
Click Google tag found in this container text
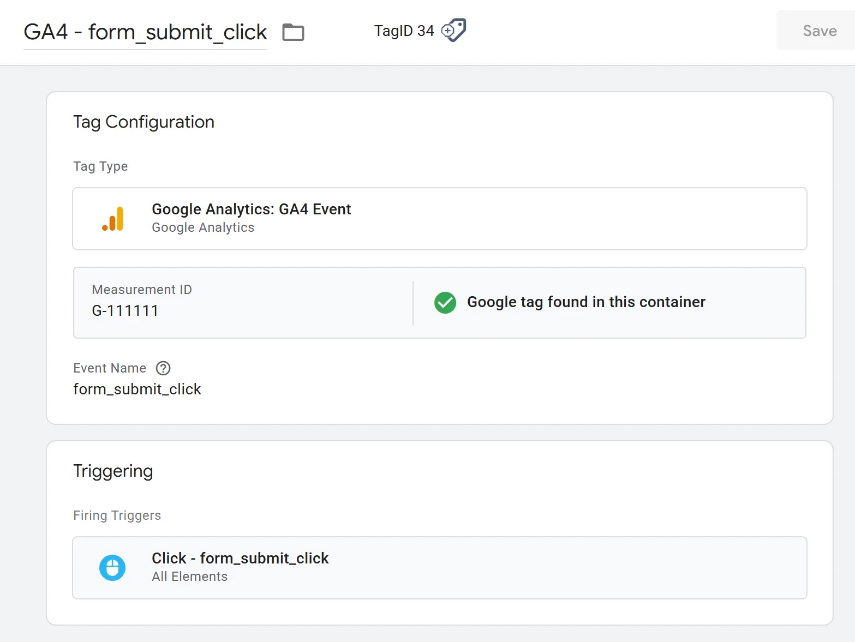pos(586,302)
